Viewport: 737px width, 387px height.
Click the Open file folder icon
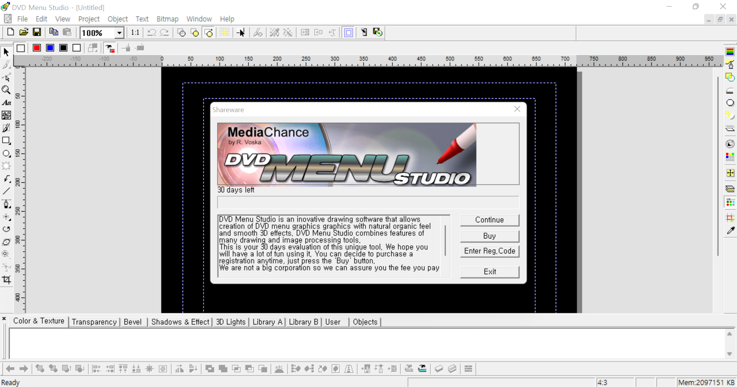tap(24, 32)
